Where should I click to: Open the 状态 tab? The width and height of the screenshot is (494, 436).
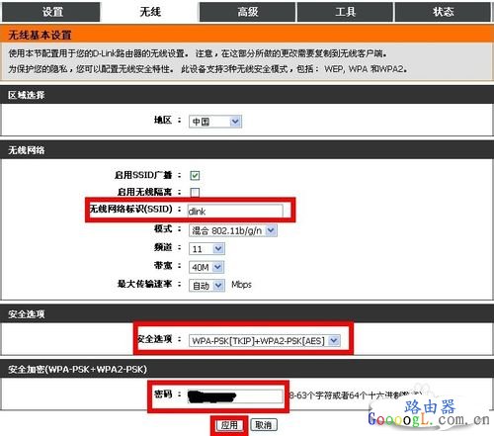(x=443, y=12)
